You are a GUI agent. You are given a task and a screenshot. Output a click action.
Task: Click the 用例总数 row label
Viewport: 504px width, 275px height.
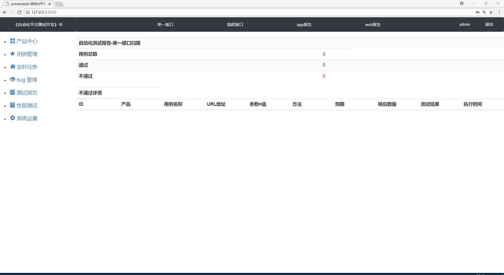(x=88, y=54)
